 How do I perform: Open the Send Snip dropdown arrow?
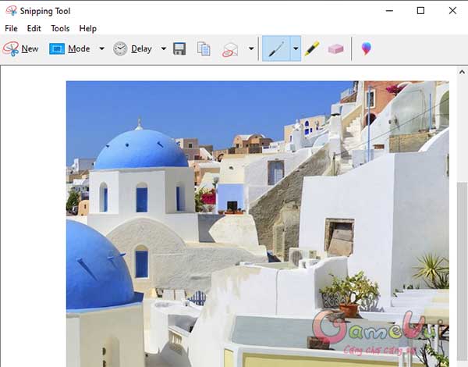[251, 48]
